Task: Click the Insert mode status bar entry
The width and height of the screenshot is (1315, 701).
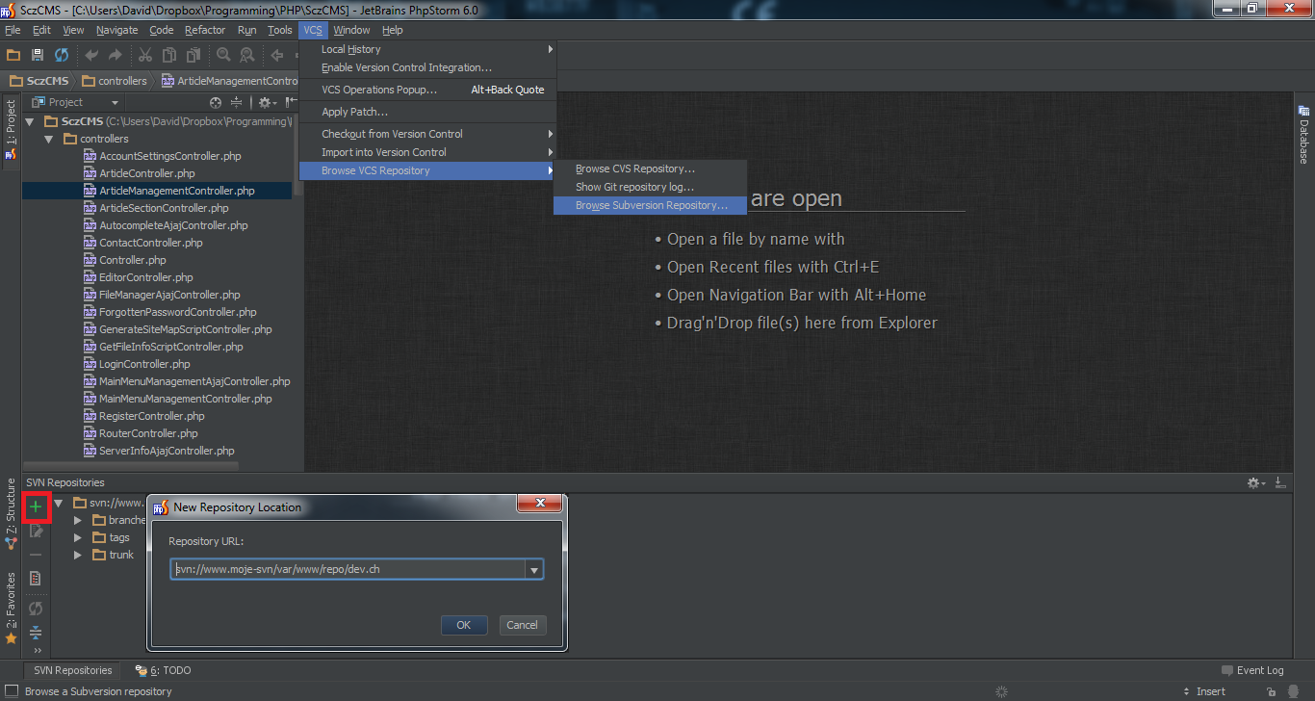Action: [x=1211, y=691]
